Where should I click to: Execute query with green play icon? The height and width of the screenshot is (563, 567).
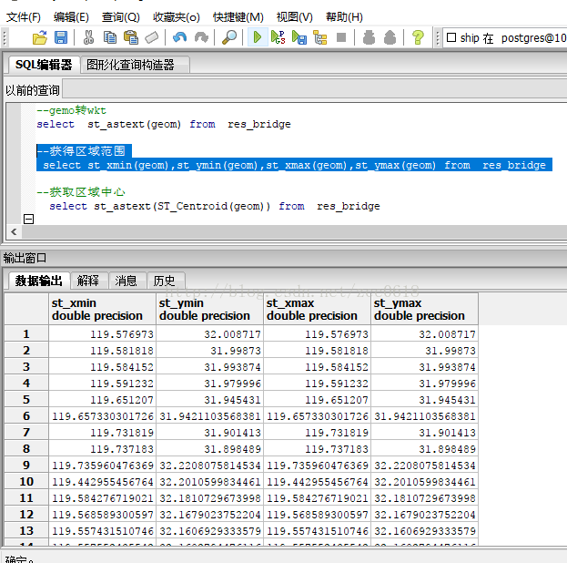(258, 37)
